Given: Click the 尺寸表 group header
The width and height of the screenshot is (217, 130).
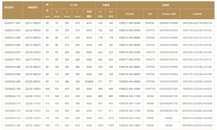Looking at the screenshot, I should click(74, 5).
